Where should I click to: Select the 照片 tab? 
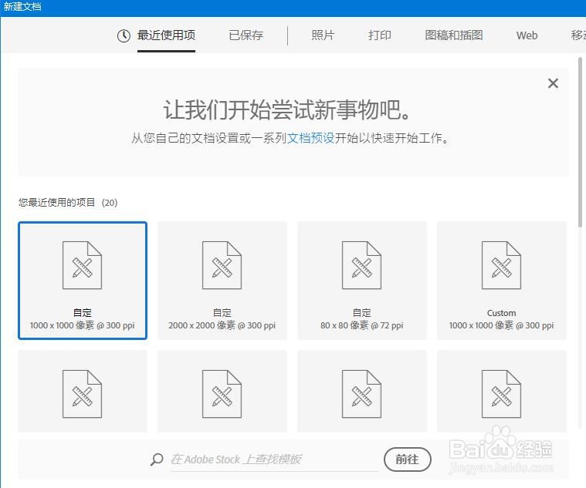pos(323,35)
